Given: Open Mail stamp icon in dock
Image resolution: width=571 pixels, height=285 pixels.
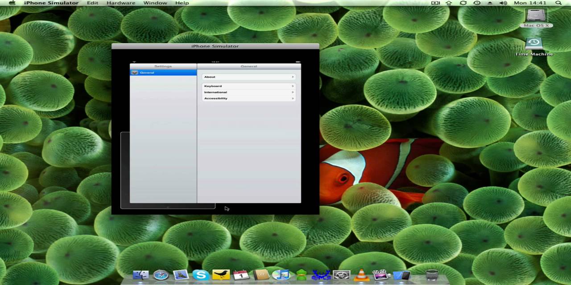Looking at the screenshot, I should click(181, 275).
